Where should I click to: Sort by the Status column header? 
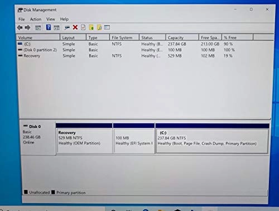[152, 37]
